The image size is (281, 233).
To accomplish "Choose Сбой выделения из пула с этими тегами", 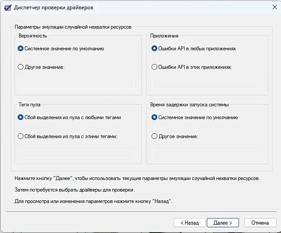I will pos(21,136).
